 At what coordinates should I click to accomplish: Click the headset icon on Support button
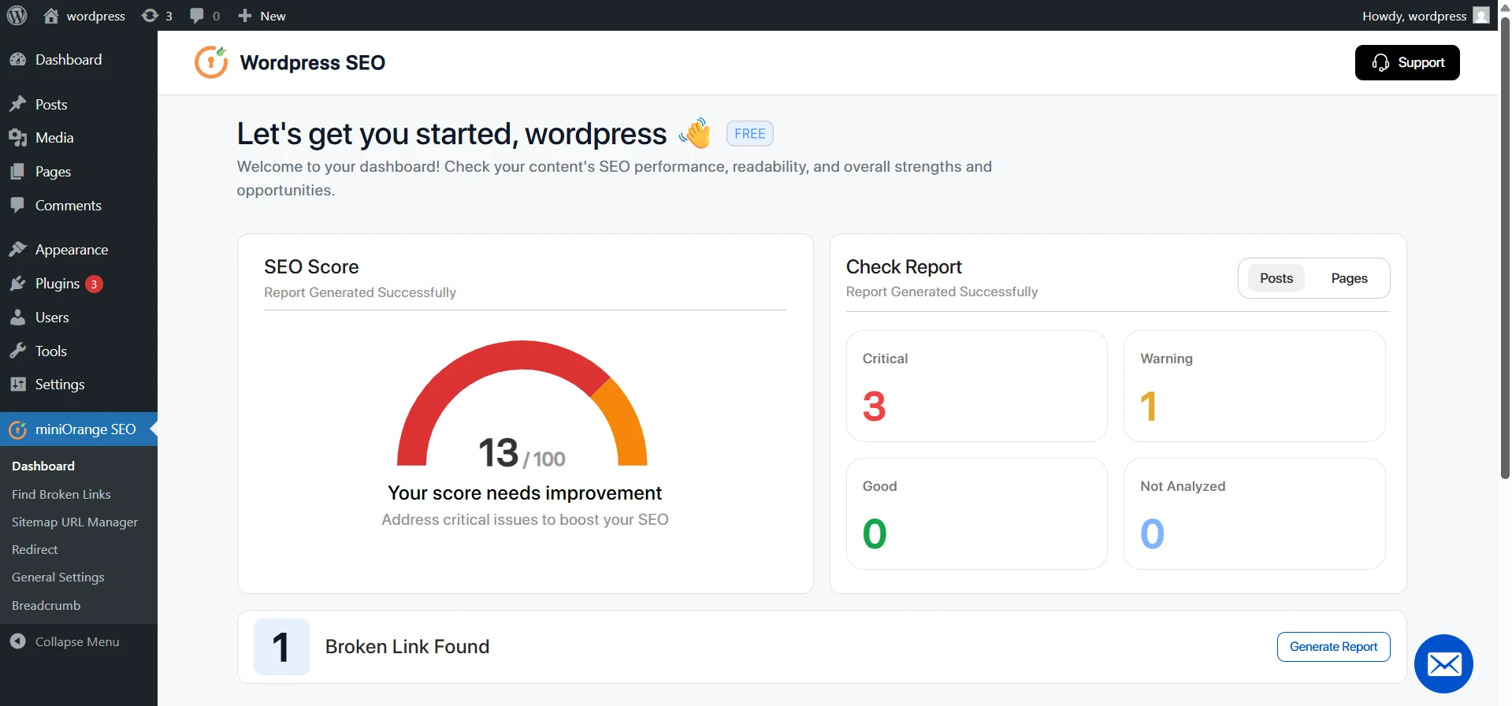[1380, 62]
